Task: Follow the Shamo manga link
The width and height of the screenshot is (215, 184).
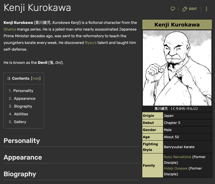Action: (x=10, y=29)
